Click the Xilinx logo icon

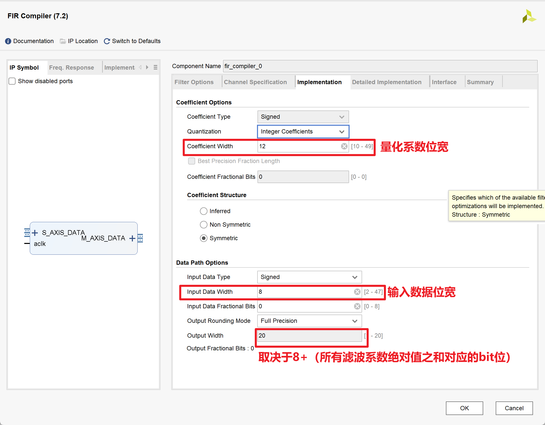pos(529,16)
